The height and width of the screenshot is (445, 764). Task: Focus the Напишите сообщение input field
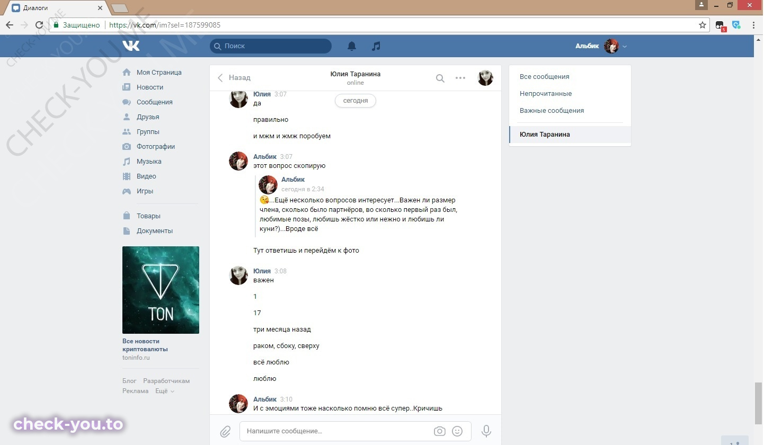(x=356, y=431)
